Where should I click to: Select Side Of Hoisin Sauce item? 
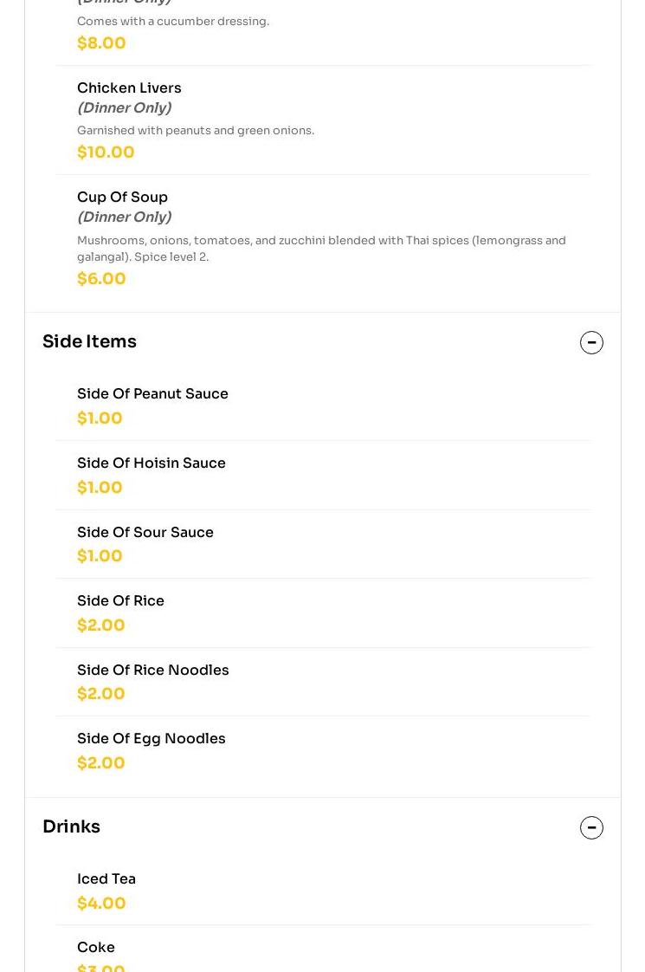(x=152, y=463)
